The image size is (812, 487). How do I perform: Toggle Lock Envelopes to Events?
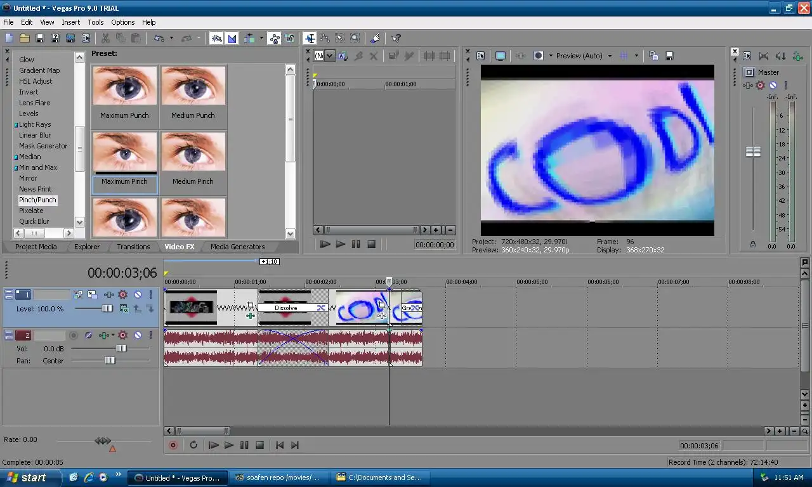pyautogui.click(x=274, y=38)
